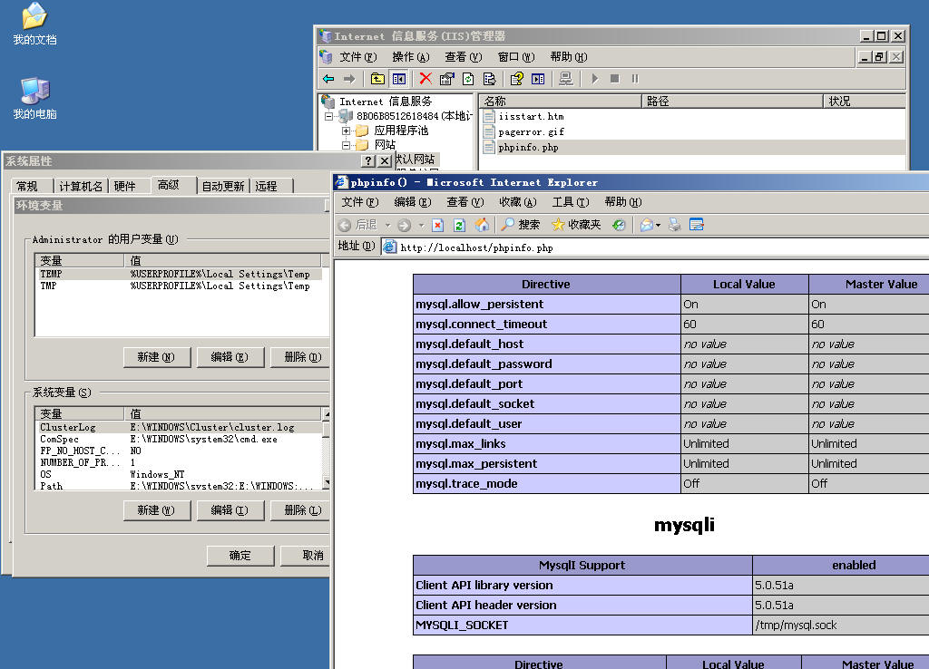Viewport: 929px width, 669px height.
Task: Click the IE Print icon
Action: click(674, 225)
